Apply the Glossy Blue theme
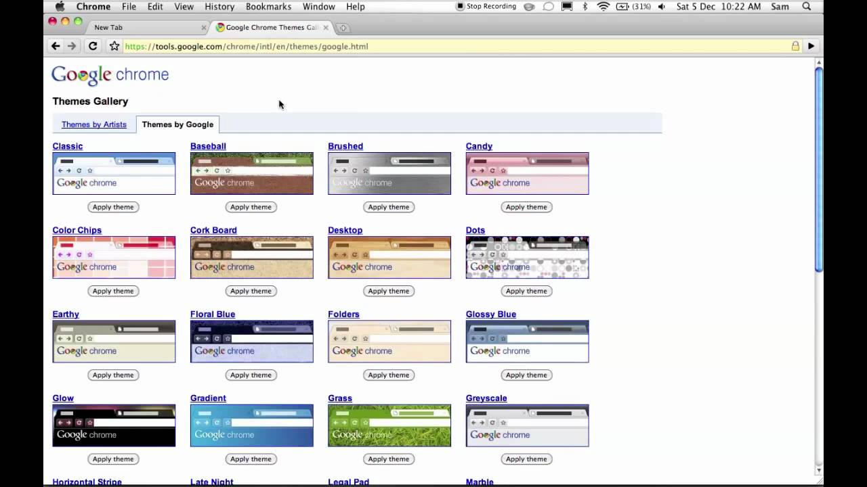Image resolution: width=867 pixels, height=487 pixels. click(526, 375)
